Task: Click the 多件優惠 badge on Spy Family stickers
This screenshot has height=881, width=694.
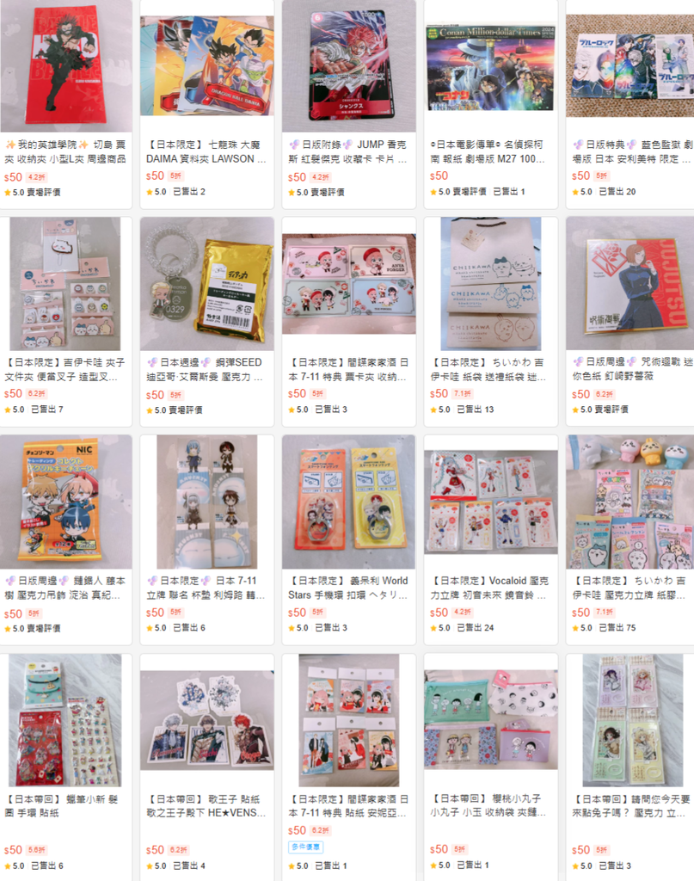Action: tap(306, 847)
